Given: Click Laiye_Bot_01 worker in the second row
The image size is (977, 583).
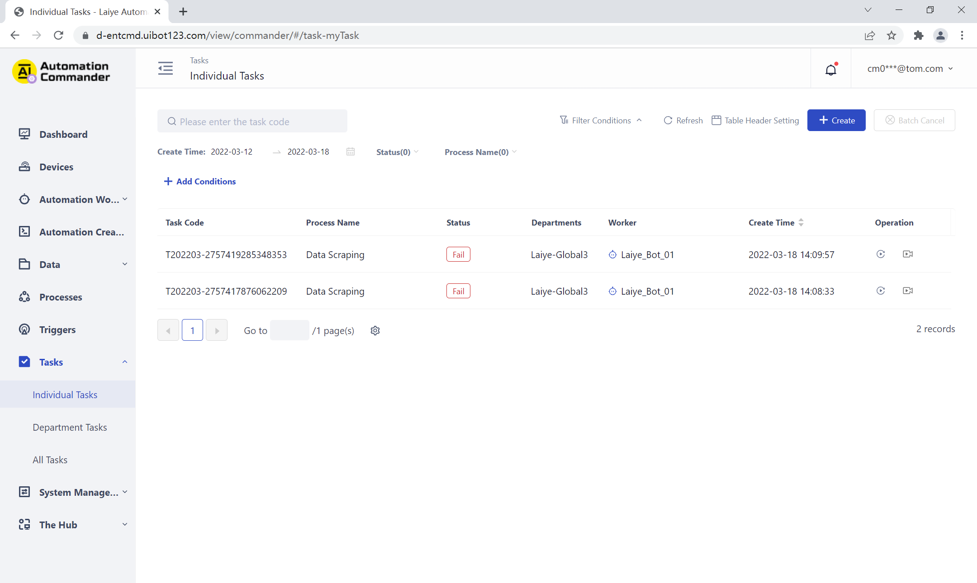Looking at the screenshot, I should 641,291.
